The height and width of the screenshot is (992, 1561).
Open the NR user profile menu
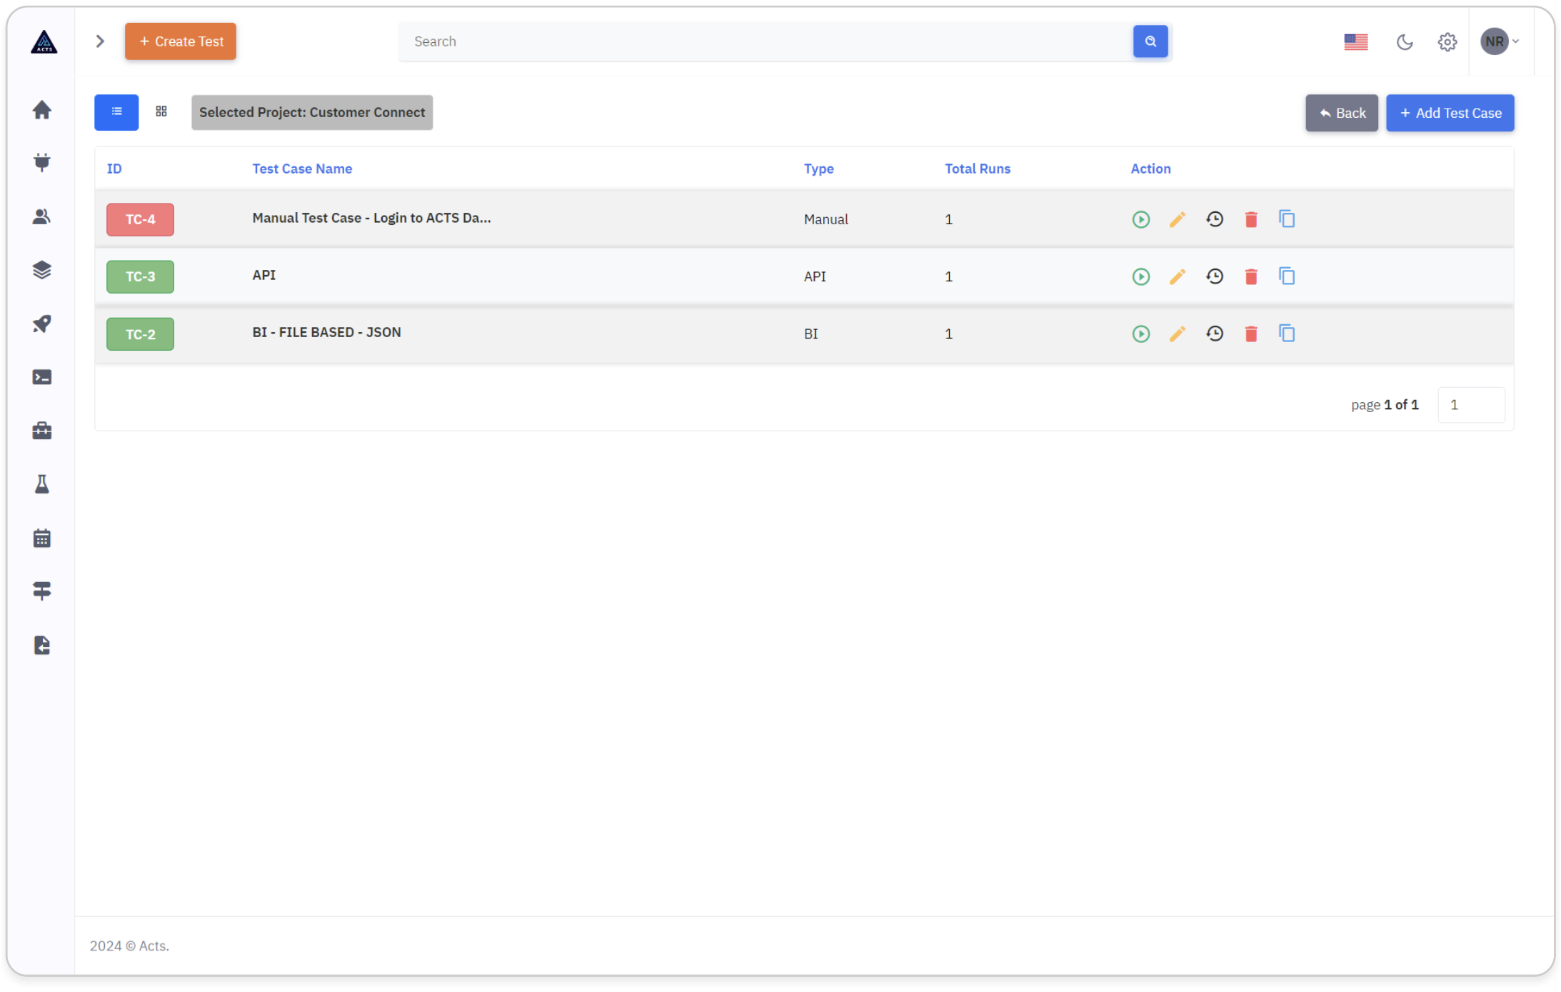point(1499,41)
